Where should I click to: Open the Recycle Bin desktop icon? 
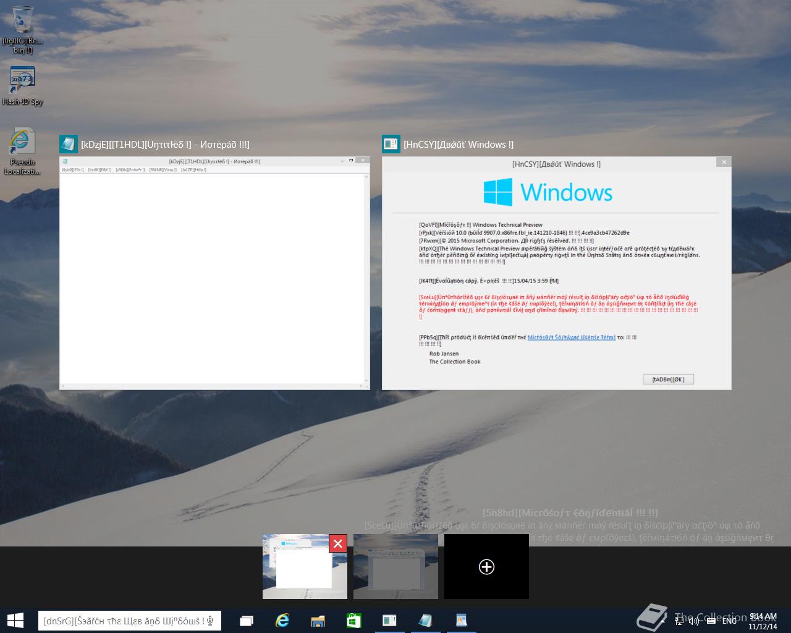[x=23, y=29]
